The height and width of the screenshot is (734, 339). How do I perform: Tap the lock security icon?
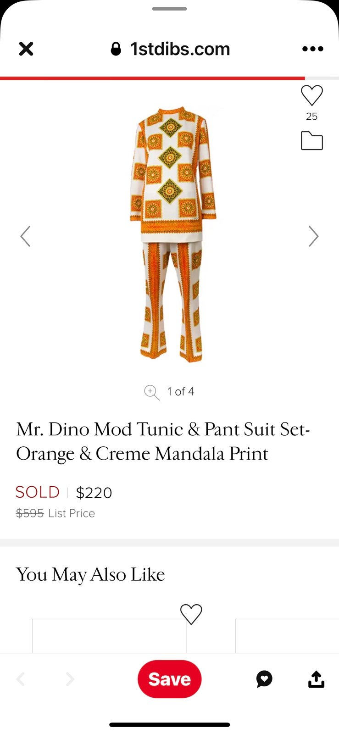(116, 49)
